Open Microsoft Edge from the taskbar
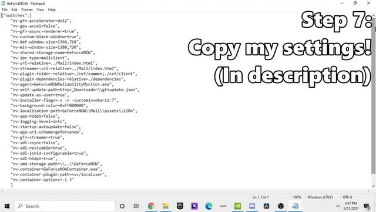 209,206
